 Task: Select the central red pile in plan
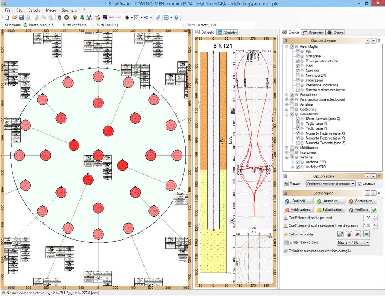pos(98,155)
